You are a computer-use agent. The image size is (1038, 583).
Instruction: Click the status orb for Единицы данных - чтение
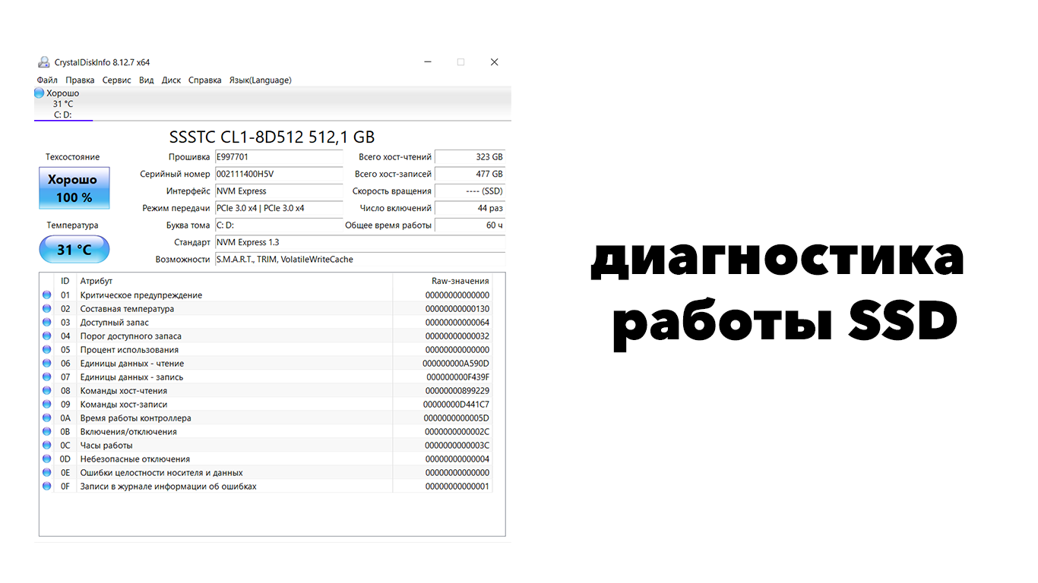coord(47,363)
